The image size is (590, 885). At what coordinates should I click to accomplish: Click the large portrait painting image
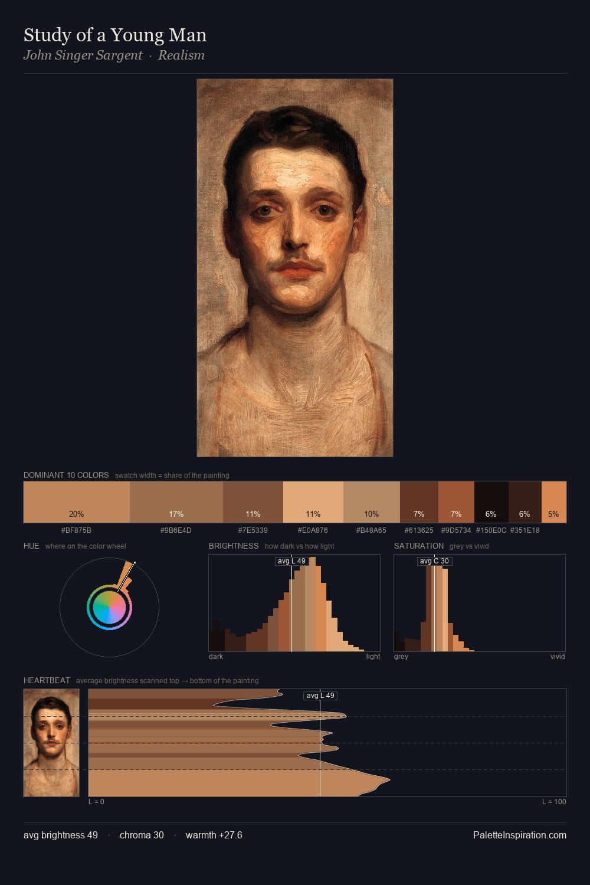point(295,268)
